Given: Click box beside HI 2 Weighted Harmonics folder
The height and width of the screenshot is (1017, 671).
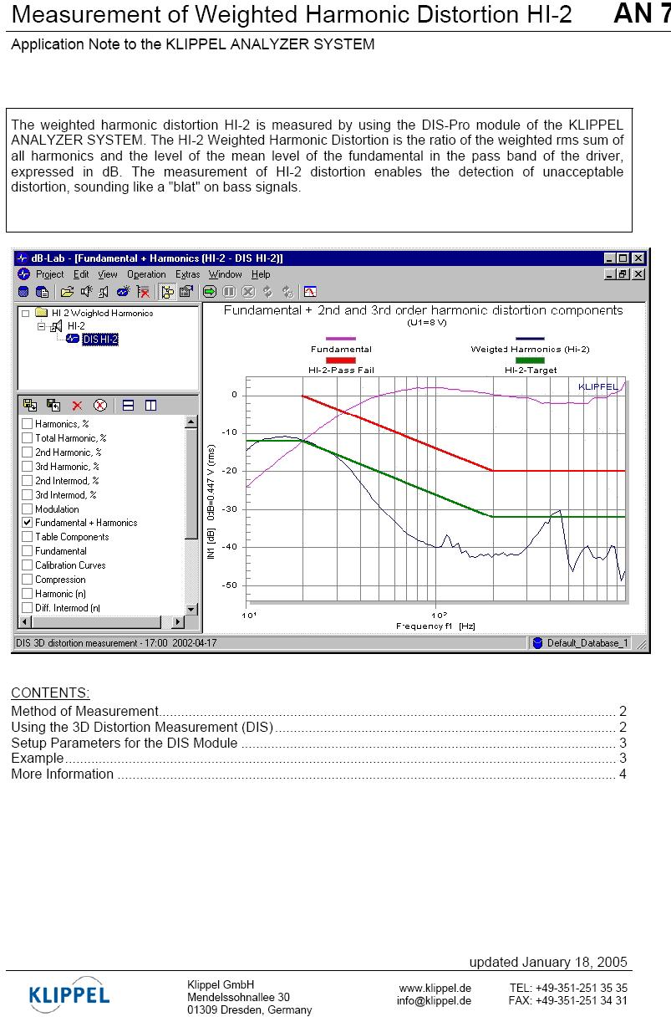Looking at the screenshot, I should 25,313.
